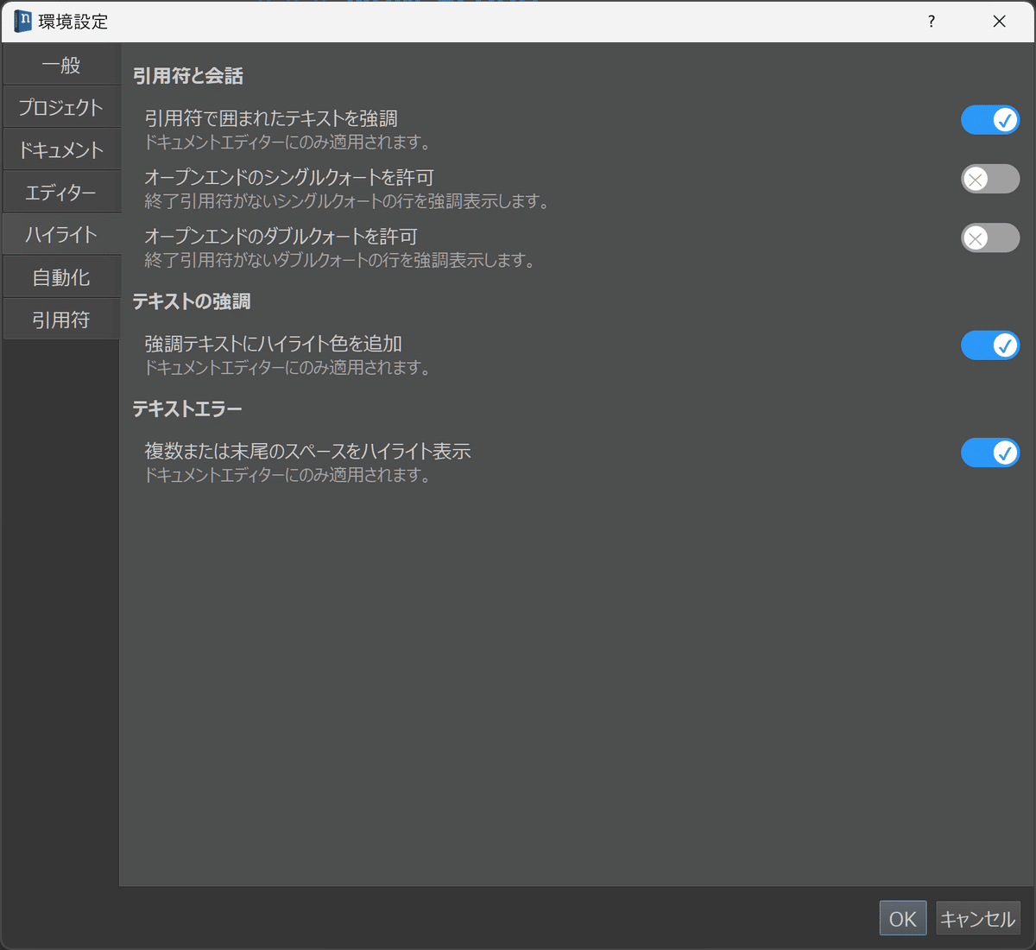Click the テキストエラー section heading

187,408
